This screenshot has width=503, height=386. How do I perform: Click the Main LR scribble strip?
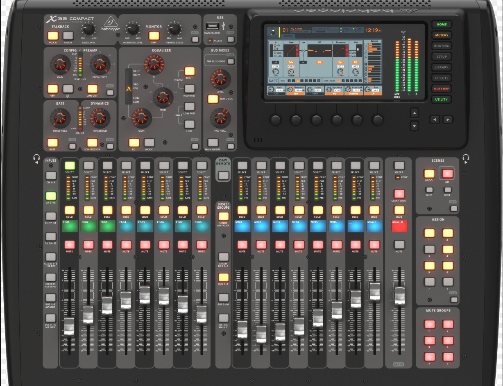coord(399,226)
